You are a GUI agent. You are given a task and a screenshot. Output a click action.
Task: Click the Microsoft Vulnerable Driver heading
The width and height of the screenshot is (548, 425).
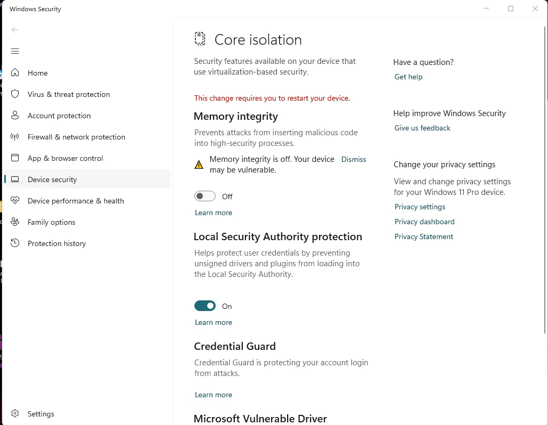[260, 419]
